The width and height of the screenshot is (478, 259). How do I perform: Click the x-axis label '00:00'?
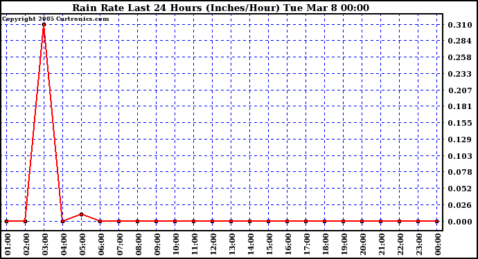tap(438, 244)
